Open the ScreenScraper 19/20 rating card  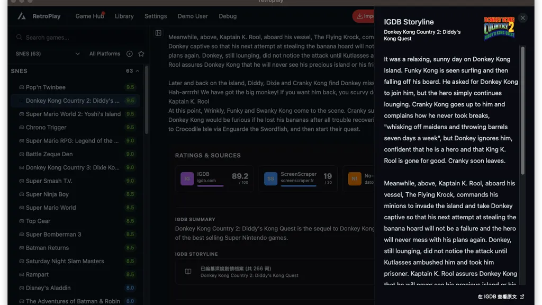(298, 179)
